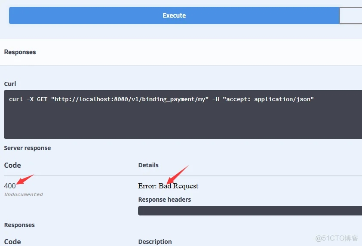Click the "Error: Bad Request" details text
362x246 pixels.
[x=168, y=186]
